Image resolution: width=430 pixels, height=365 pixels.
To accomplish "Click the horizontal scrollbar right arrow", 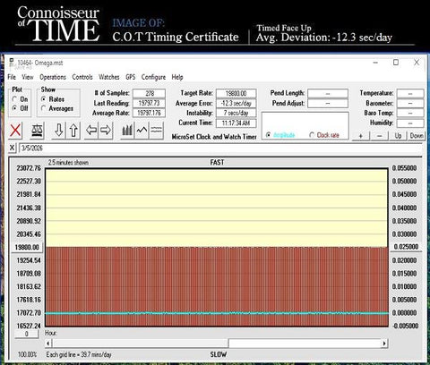I will [384, 344].
